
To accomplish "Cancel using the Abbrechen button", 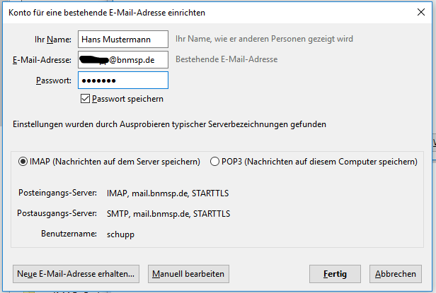I will (x=396, y=274).
